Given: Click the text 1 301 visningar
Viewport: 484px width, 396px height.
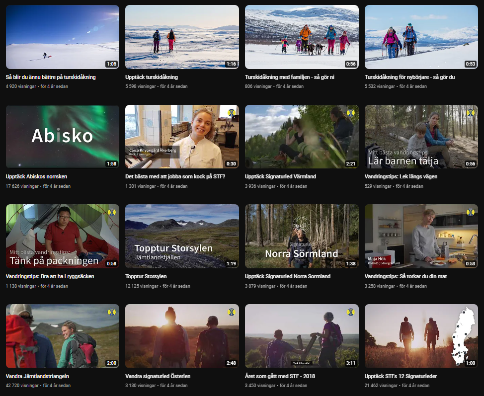Looking at the screenshot, I should tap(141, 186).
